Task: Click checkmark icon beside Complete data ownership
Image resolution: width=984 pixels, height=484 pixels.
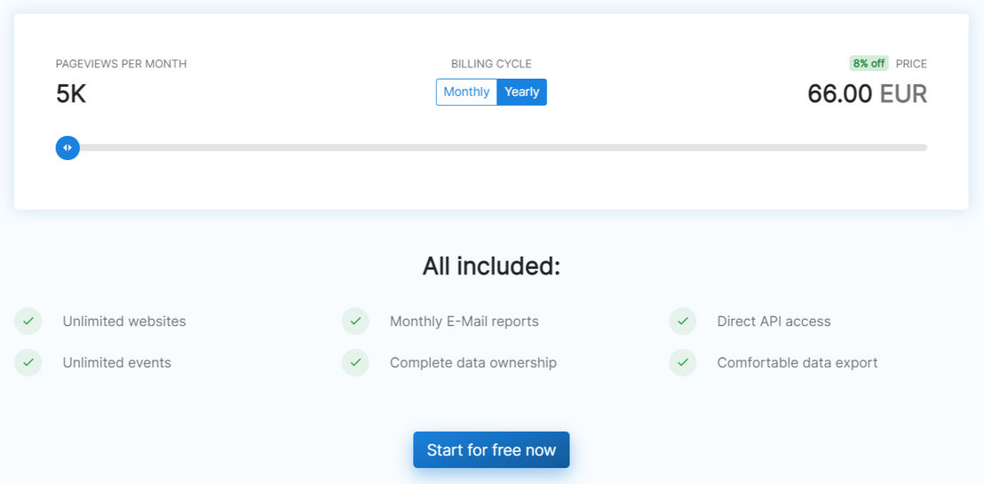Action: (x=356, y=363)
